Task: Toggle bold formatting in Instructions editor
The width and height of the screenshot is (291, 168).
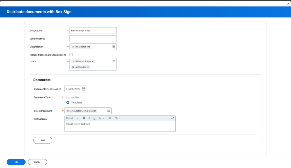Action: point(84,118)
